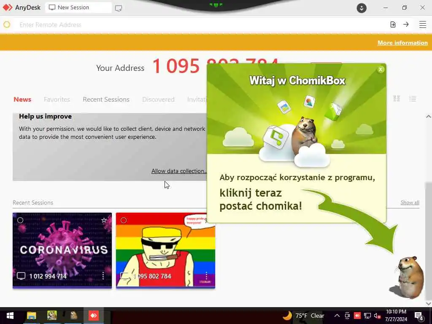This screenshot has width=432, height=324.
Task: Click the Your Address number 1 095
Action: click(176, 66)
